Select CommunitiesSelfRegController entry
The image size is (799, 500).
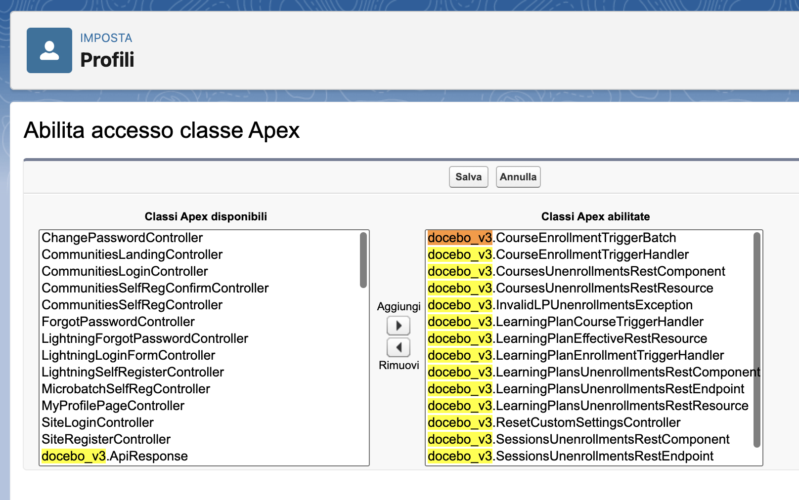(x=132, y=305)
